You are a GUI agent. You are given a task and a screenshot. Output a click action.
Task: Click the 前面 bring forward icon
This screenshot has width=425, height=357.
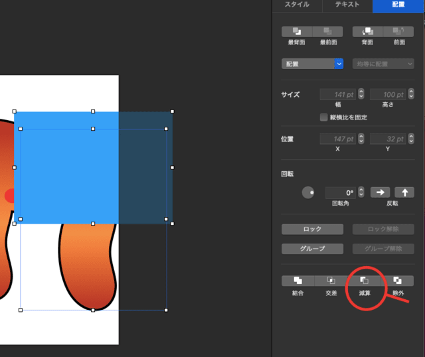tap(398, 31)
